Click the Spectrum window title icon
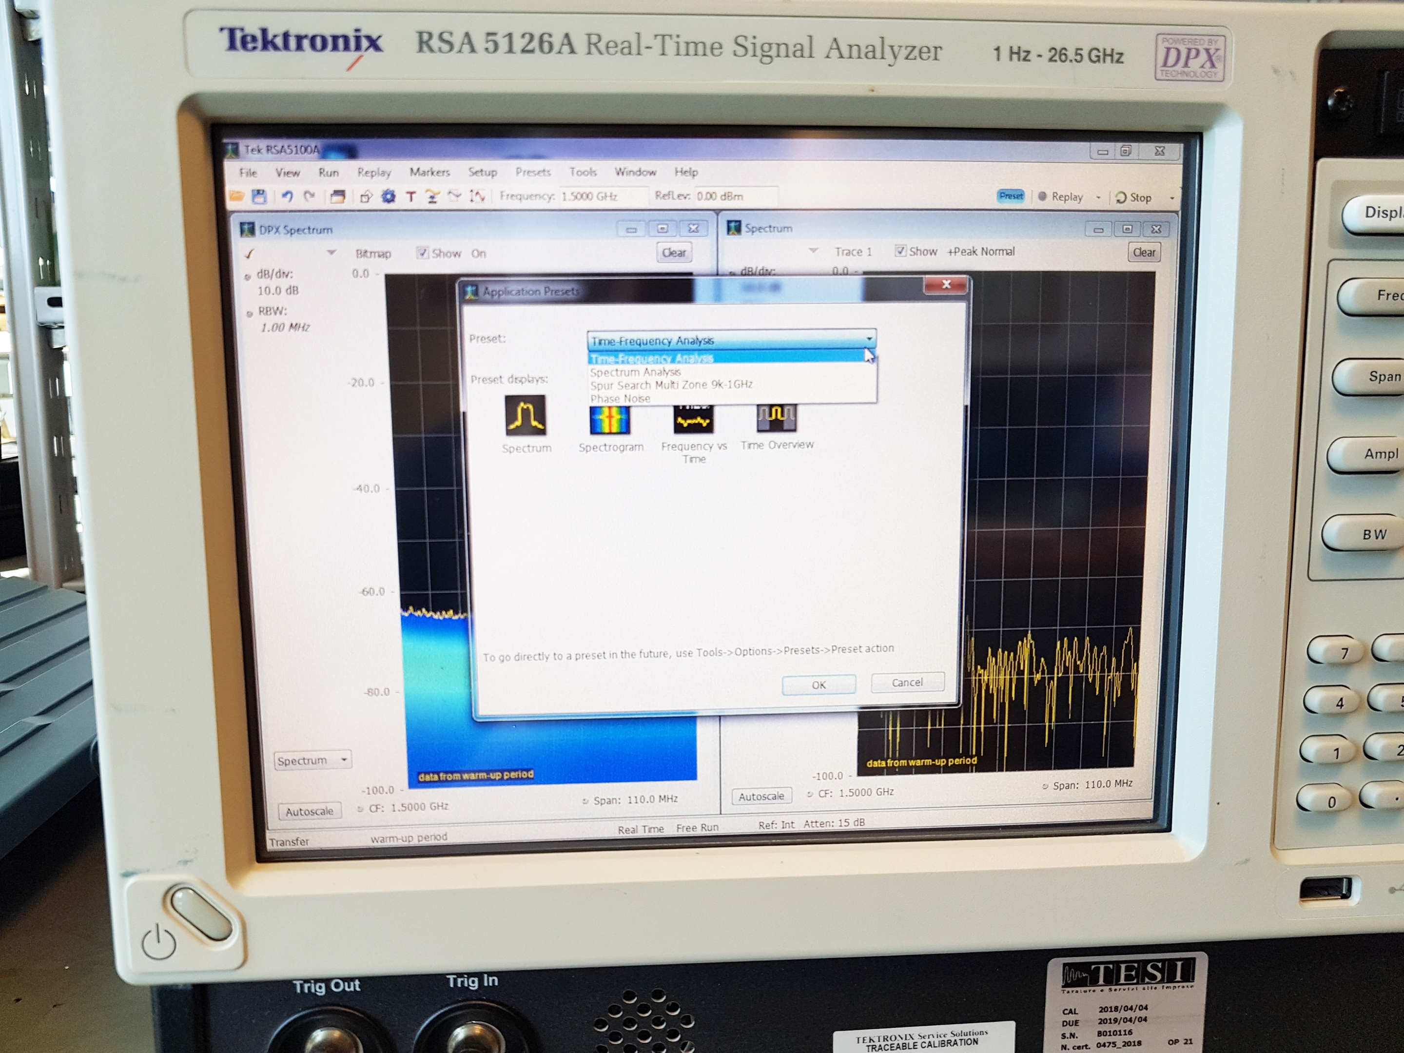The width and height of the screenshot is (1404, 1053). coord(734,228)
